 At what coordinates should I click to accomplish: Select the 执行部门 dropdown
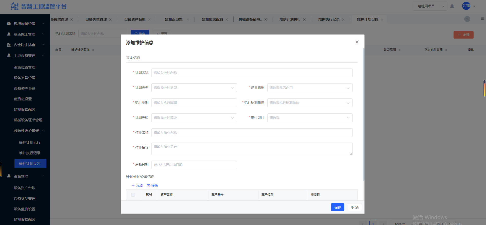point(309,118)
